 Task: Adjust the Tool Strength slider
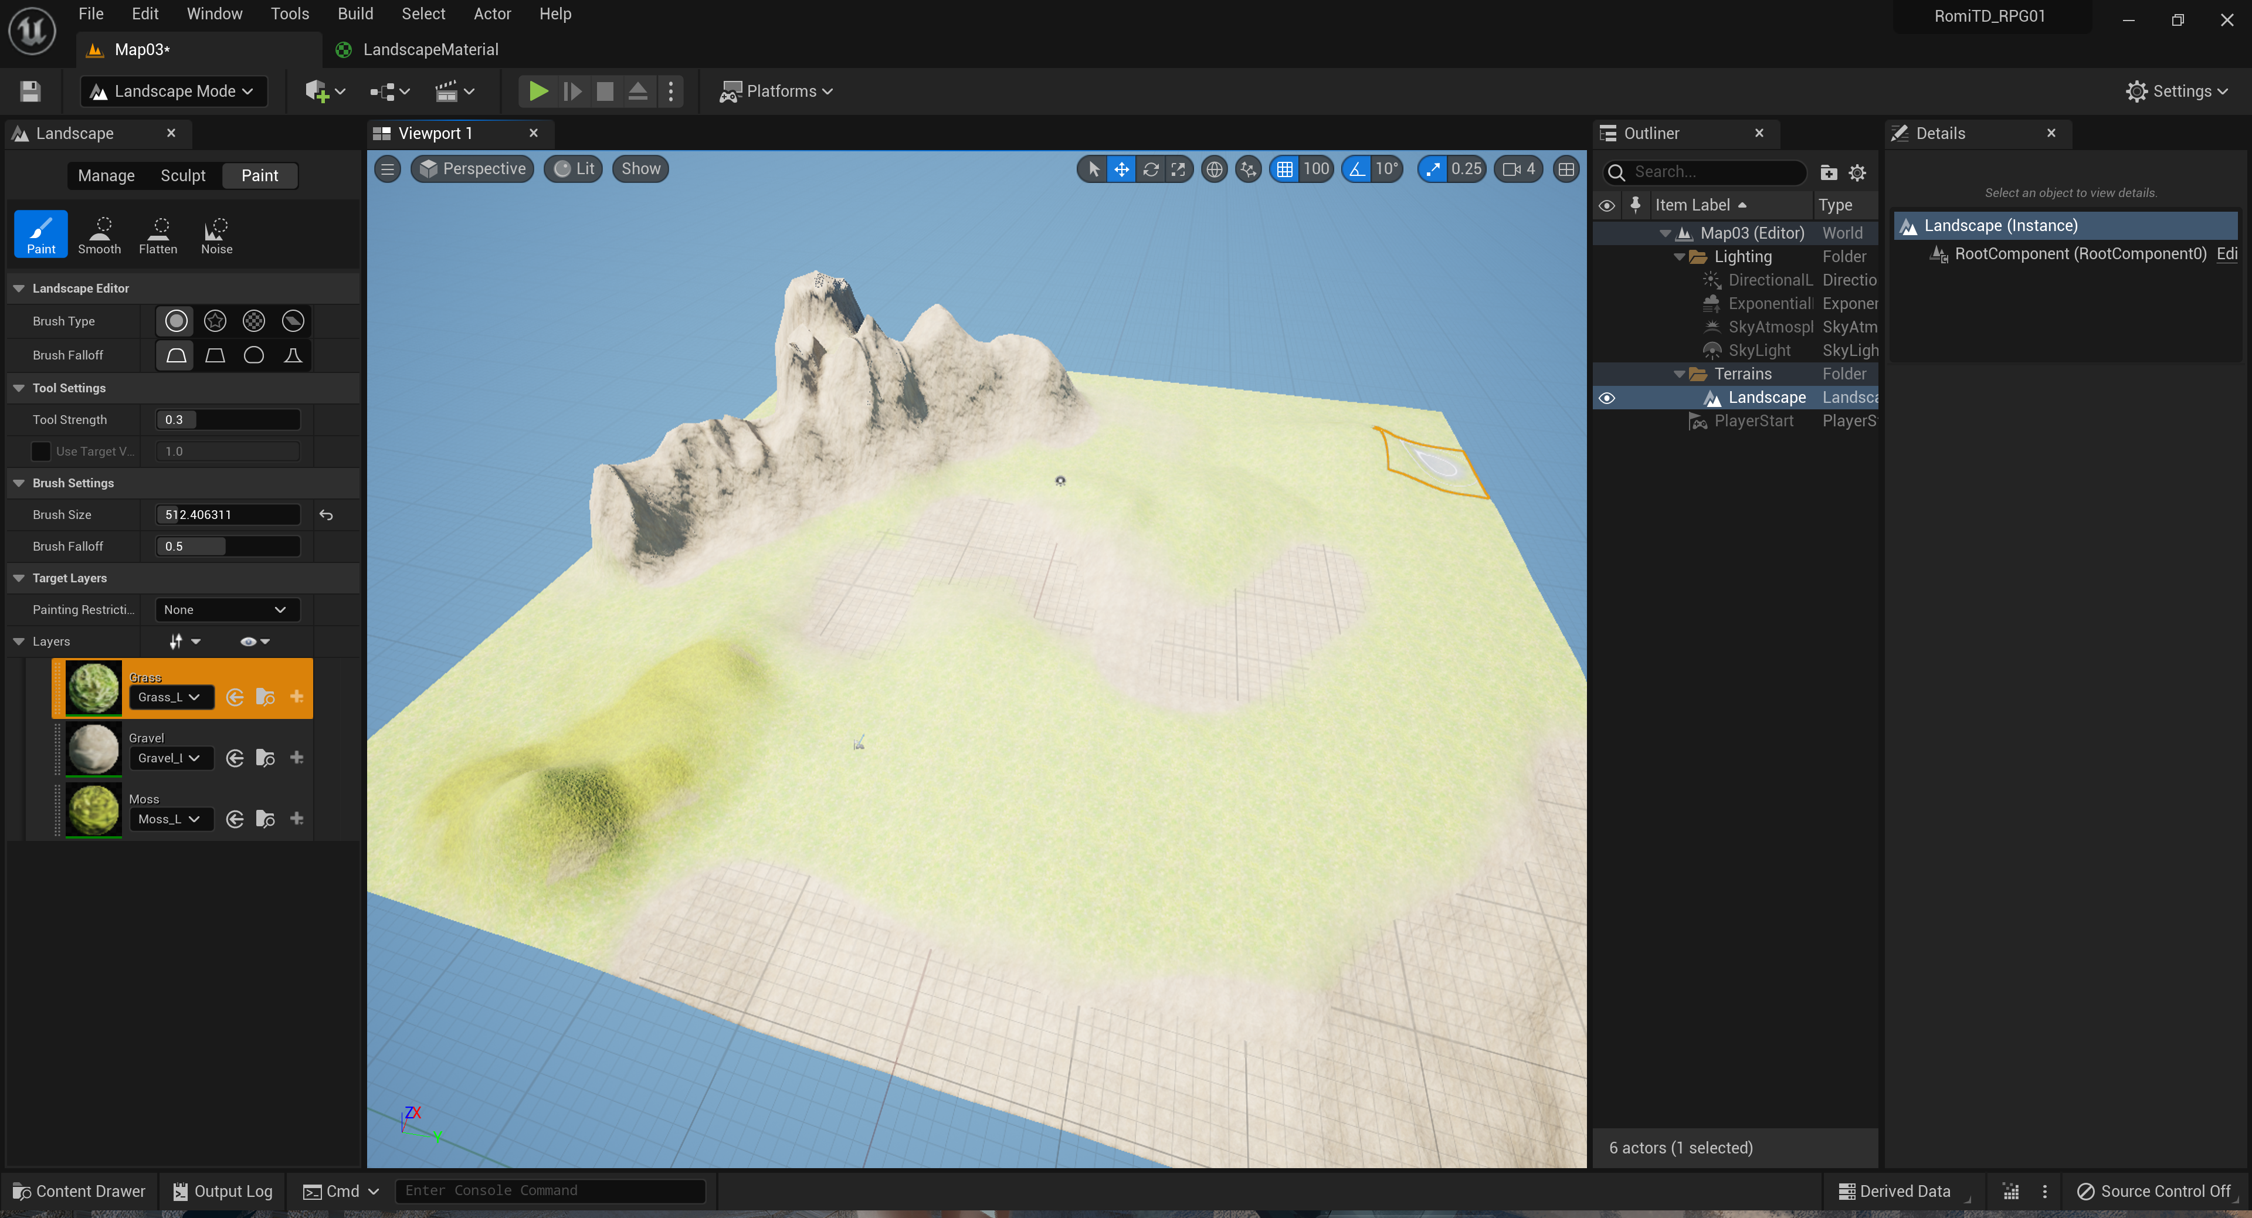click(x=228, y=420)
